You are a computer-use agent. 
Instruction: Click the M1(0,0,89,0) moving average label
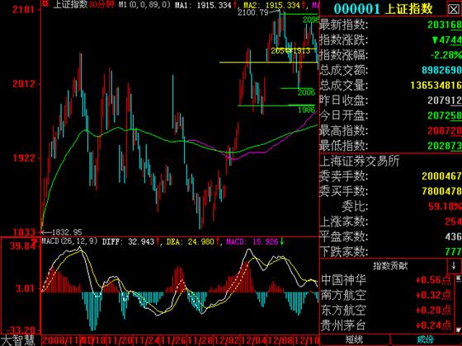[144, 5]
